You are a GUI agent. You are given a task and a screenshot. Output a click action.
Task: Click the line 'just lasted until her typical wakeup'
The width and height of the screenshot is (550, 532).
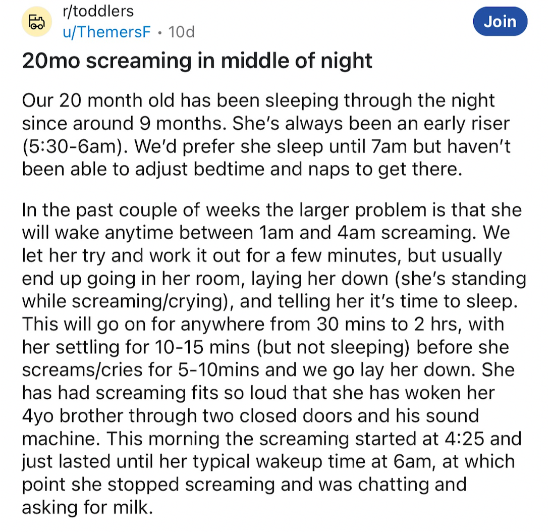pyautogui.click(x=268, y=461)
